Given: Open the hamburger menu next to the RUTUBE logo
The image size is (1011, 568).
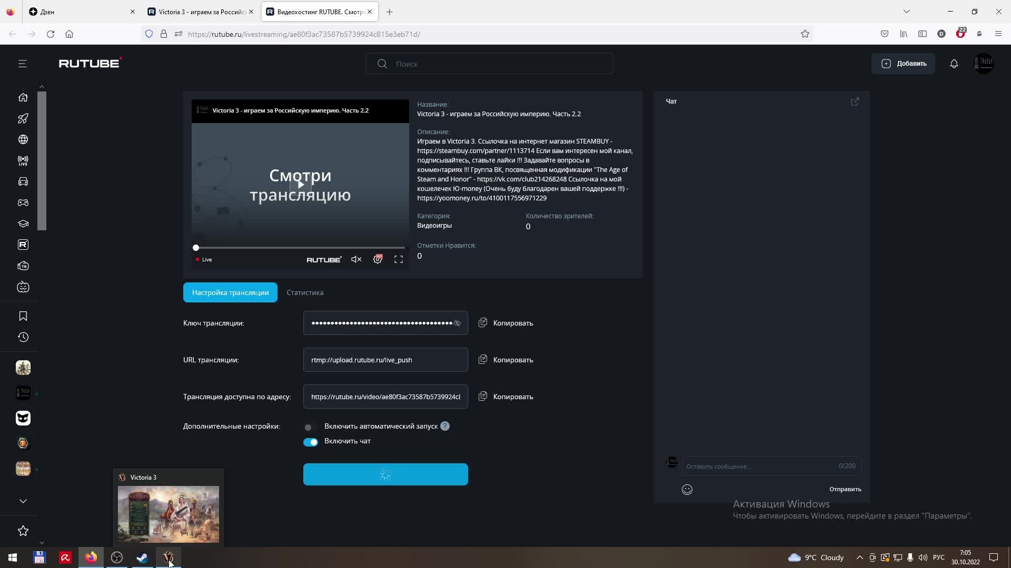Looking at the screenshot, I should coord(22,64).
